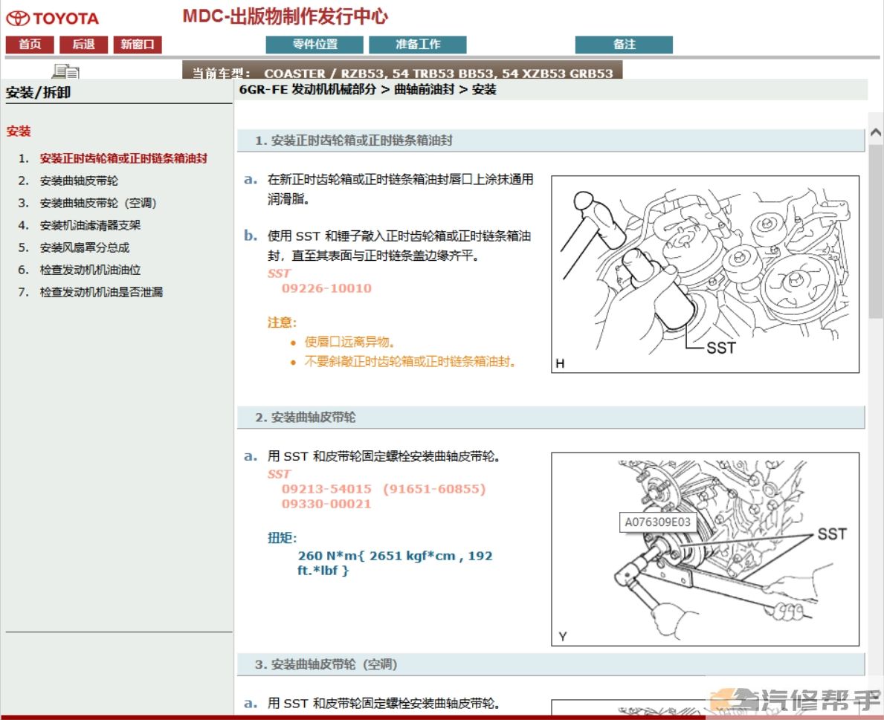
Task: Go to 首页 home page
Action: [x=30, y=45]
